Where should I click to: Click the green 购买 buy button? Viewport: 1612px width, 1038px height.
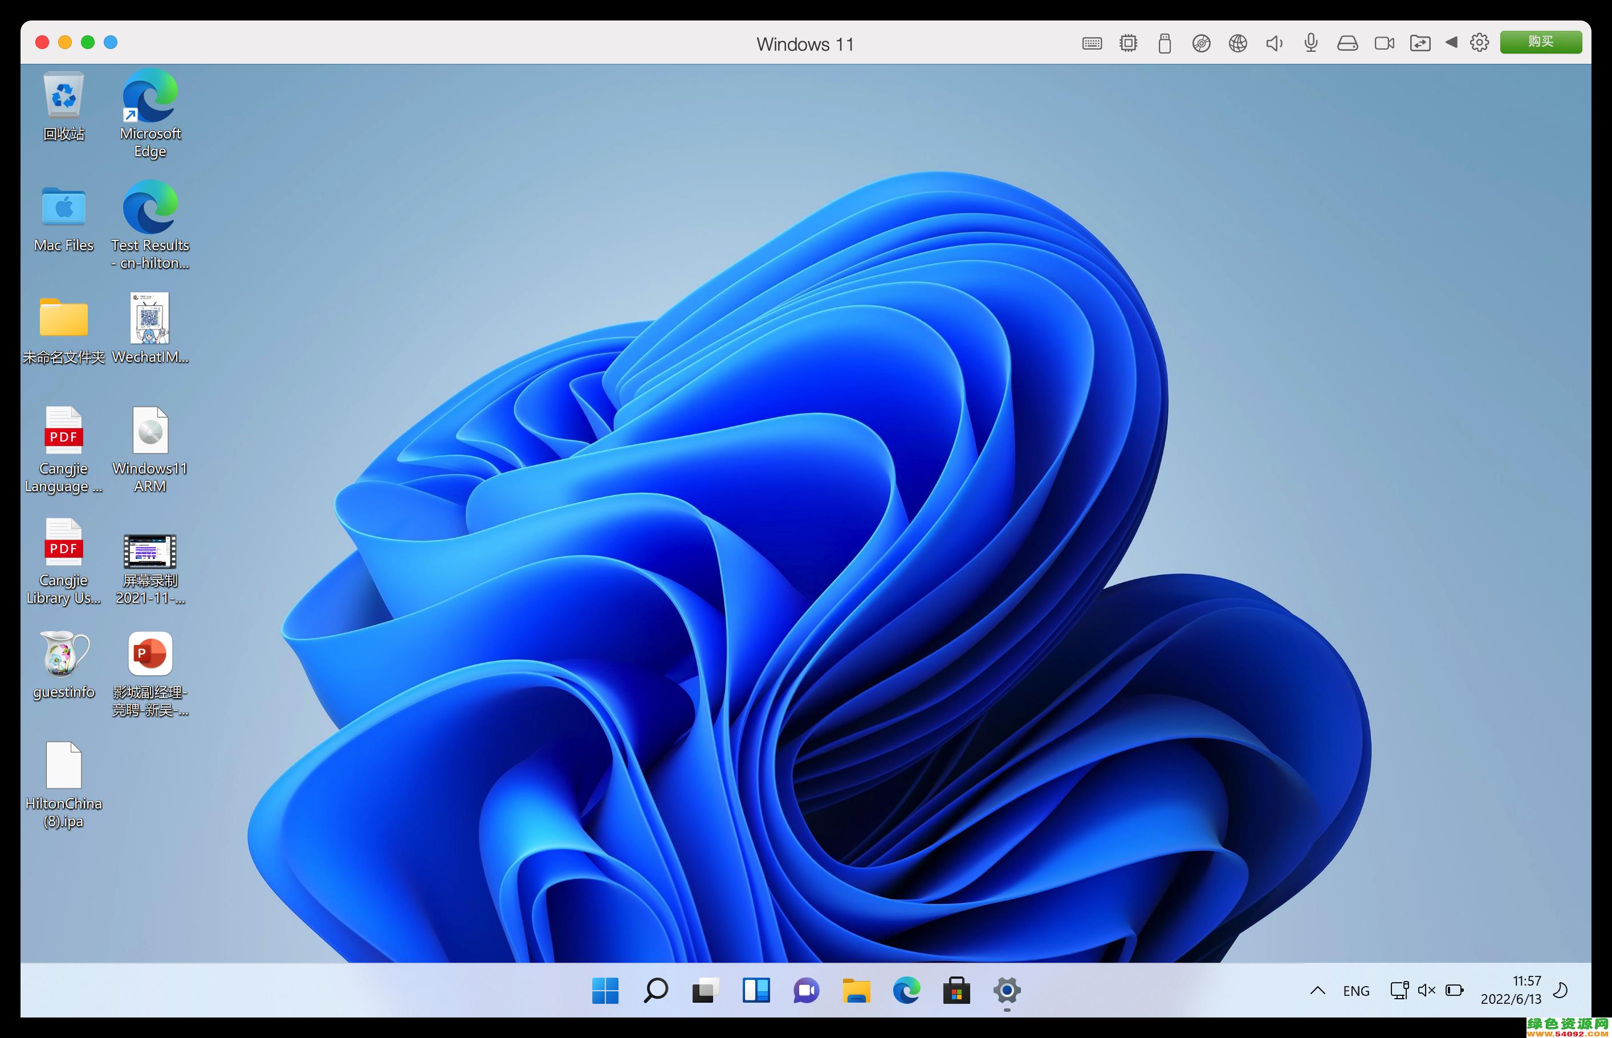click(1541, 42)
